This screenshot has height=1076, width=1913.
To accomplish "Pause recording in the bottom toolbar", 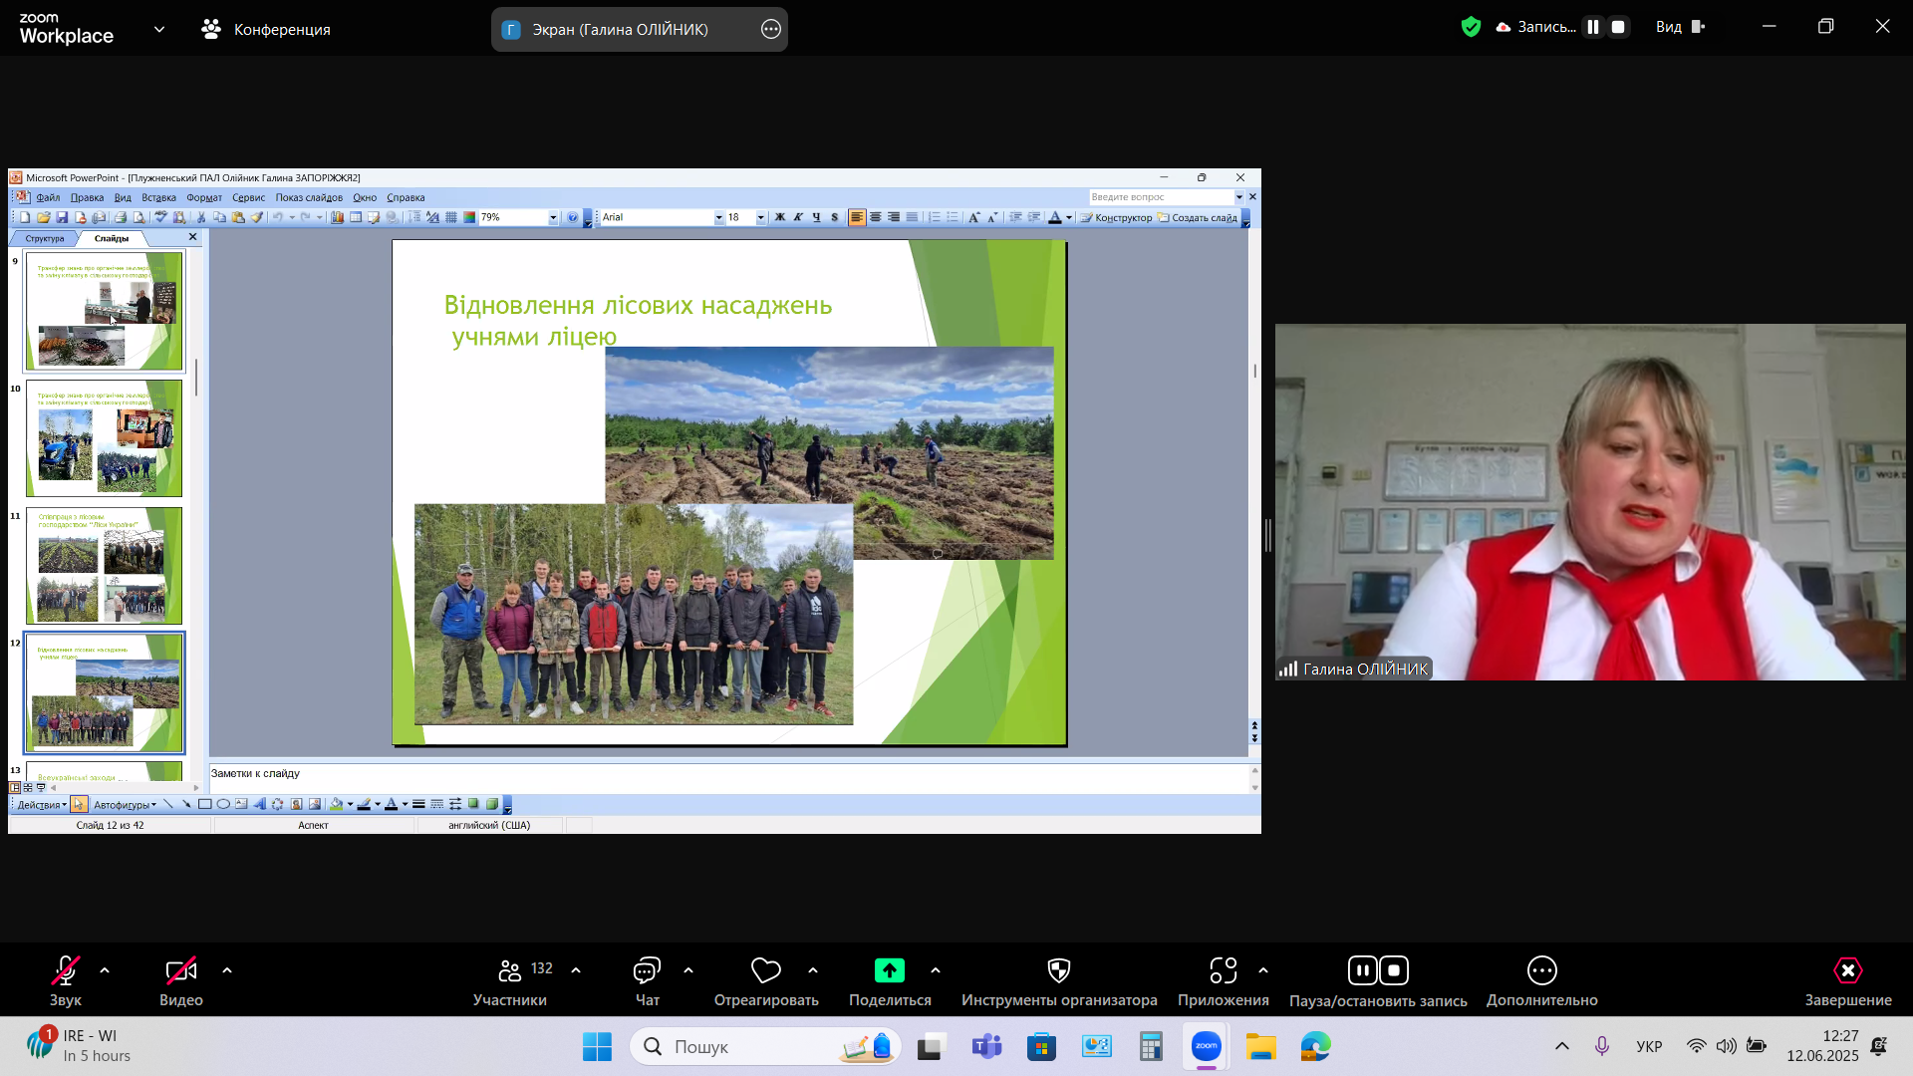I will [x=1362, y=970].
